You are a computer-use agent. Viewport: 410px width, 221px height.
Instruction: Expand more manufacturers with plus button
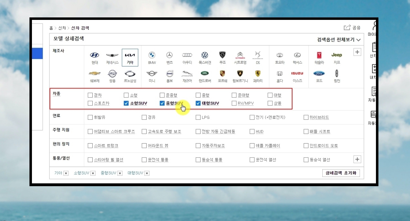click(x=357, y=52)
